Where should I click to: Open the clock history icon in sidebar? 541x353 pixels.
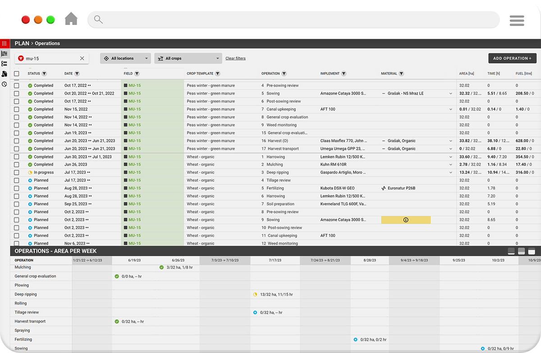[5, 84]
